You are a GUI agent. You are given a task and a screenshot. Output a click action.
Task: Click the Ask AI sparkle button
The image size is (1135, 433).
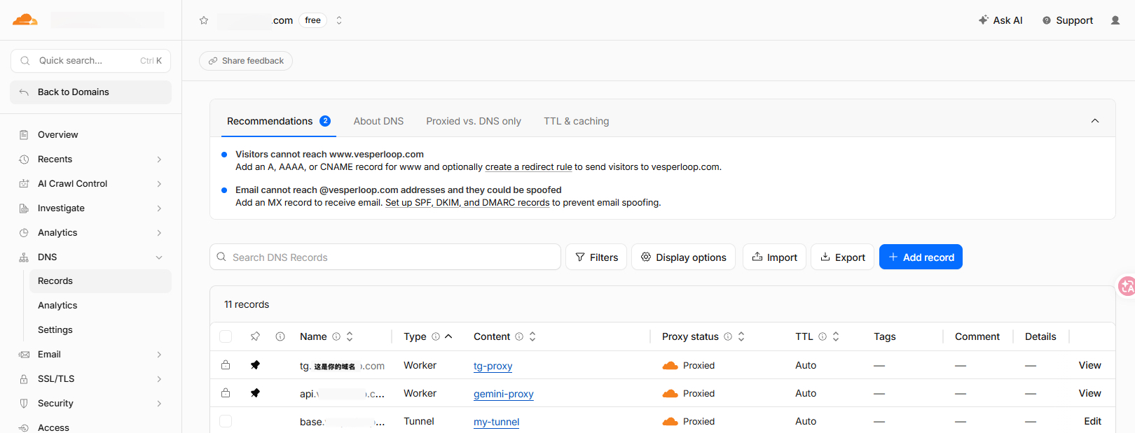coord(1000,20)
